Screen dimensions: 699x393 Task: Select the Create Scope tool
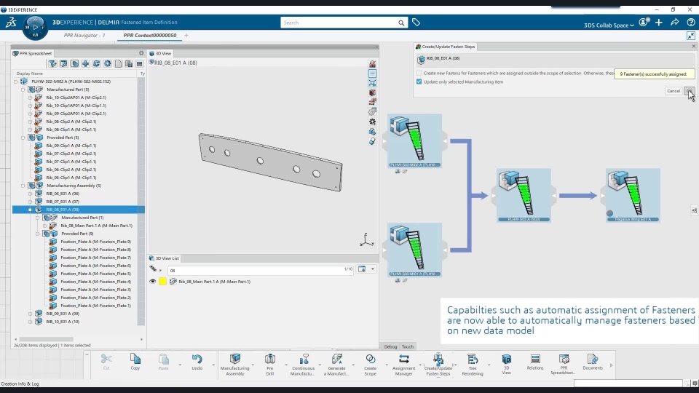click(370, 365)
